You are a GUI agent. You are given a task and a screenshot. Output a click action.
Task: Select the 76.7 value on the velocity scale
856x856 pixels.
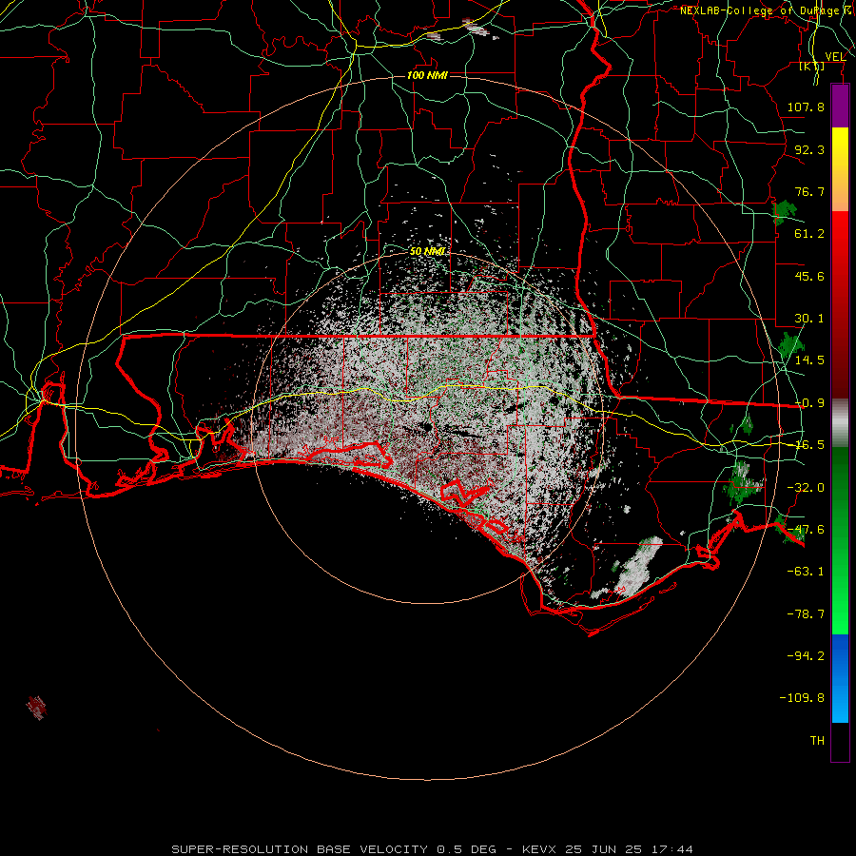click(x=809, y=191)
